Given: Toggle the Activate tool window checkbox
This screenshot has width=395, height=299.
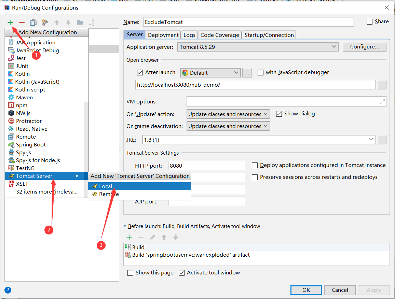Looking at the screenshot, I should [x=181, y=273].
